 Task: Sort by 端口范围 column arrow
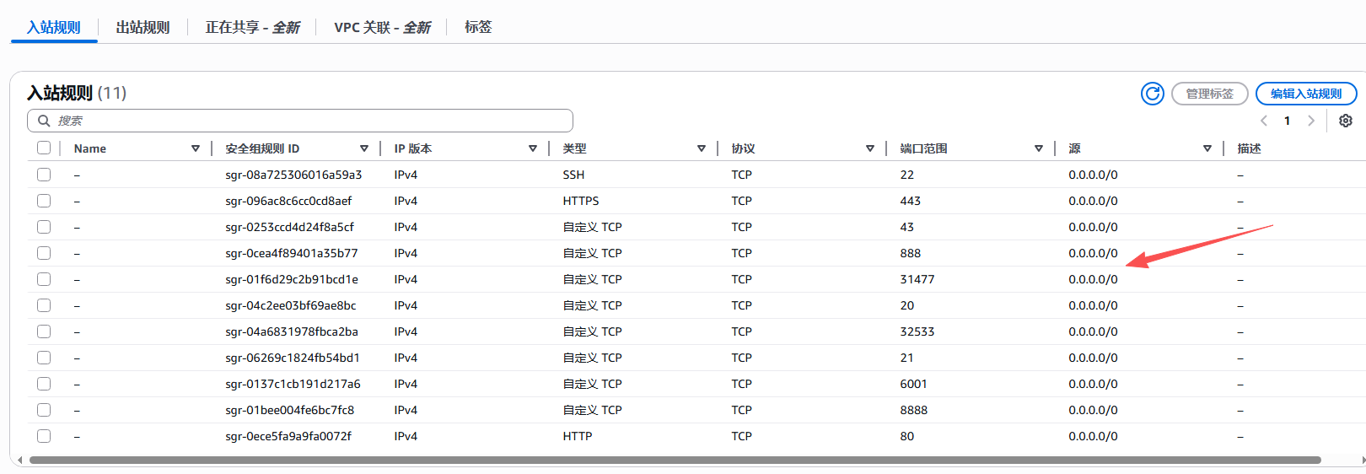[x=1039, y=148]
